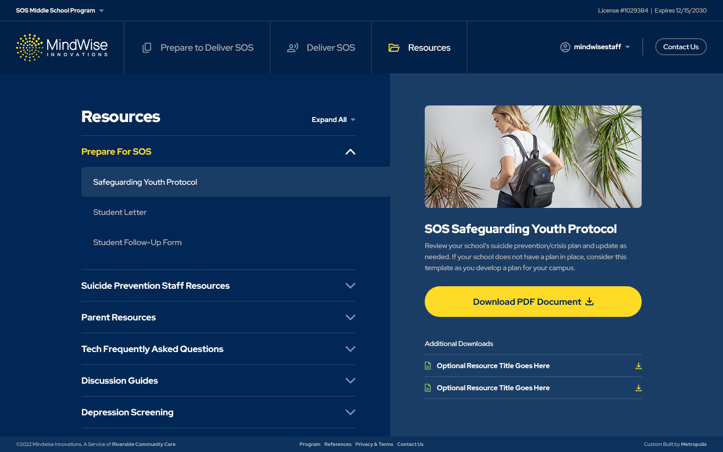Select the Student Follow-Up Form item
This screenshot has width=723, height=452.
[x=138, y=243]
